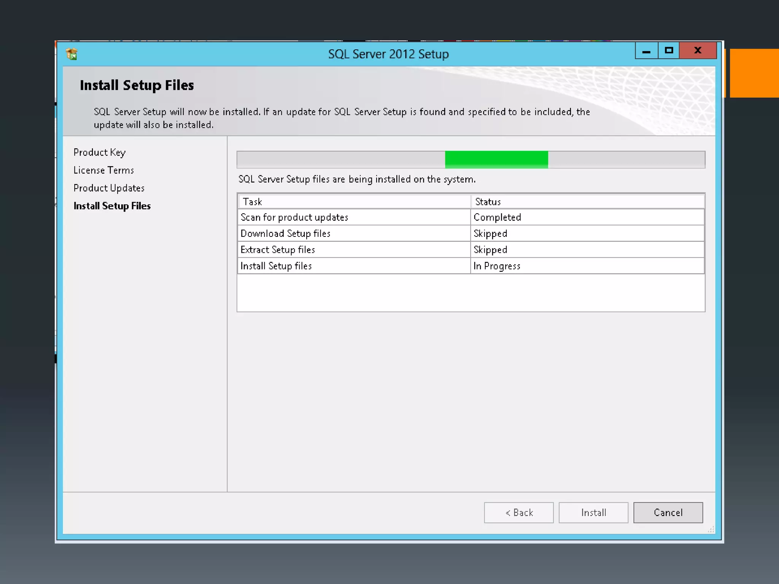Image resolution: width=779 pixels, height=584 pixels.
Task: Open the Product Updates step
Action: point(109,188)
